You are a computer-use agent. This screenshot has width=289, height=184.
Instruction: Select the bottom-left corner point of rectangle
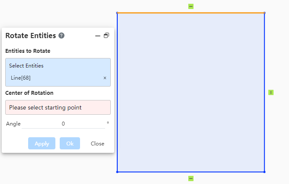117,172
